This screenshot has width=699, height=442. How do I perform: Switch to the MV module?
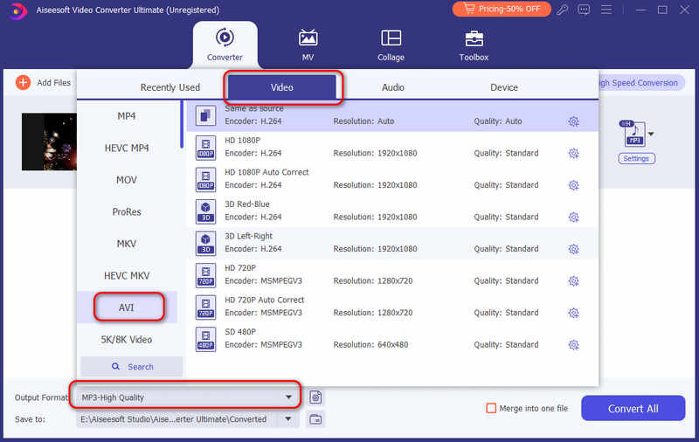pyautogui.click(x=308, y=45)
